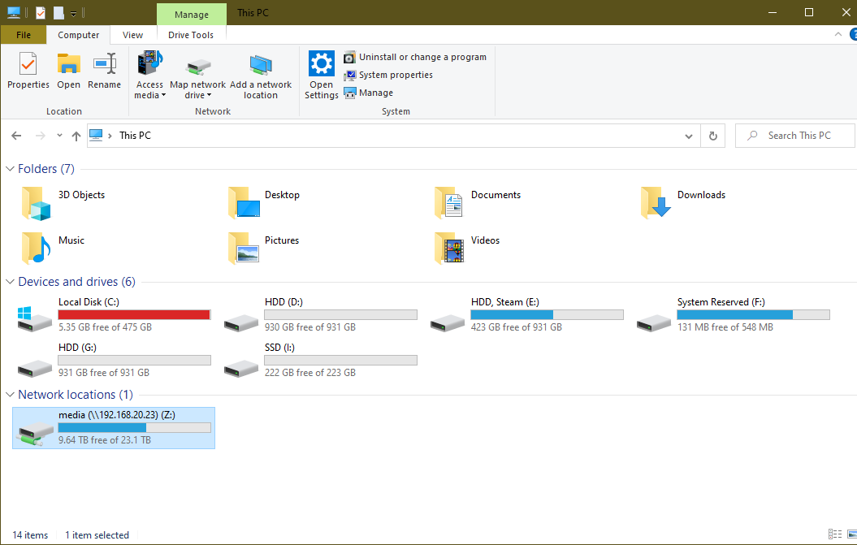Go back with Back arrow

(16, 136)
